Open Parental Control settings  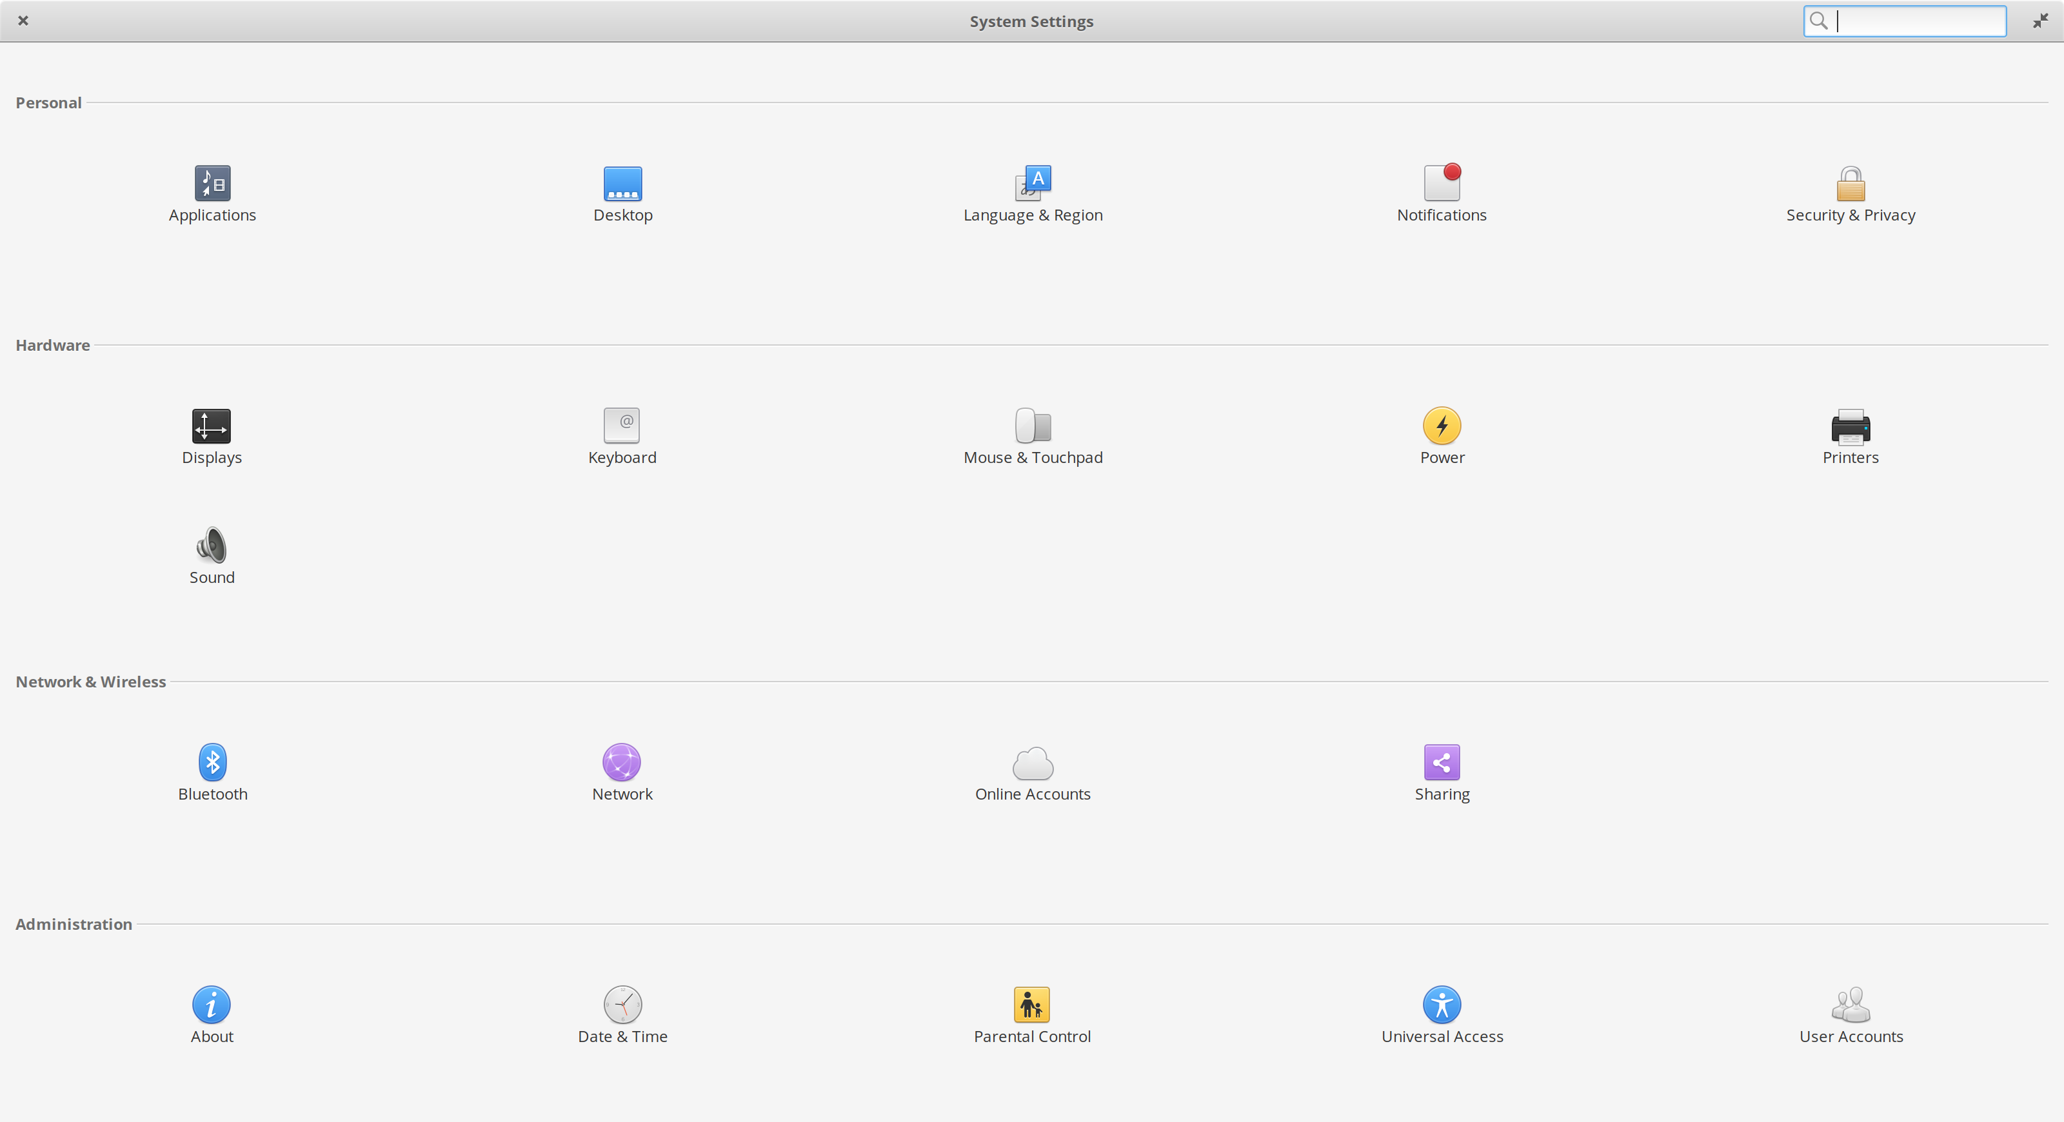coord(1032,1015)
